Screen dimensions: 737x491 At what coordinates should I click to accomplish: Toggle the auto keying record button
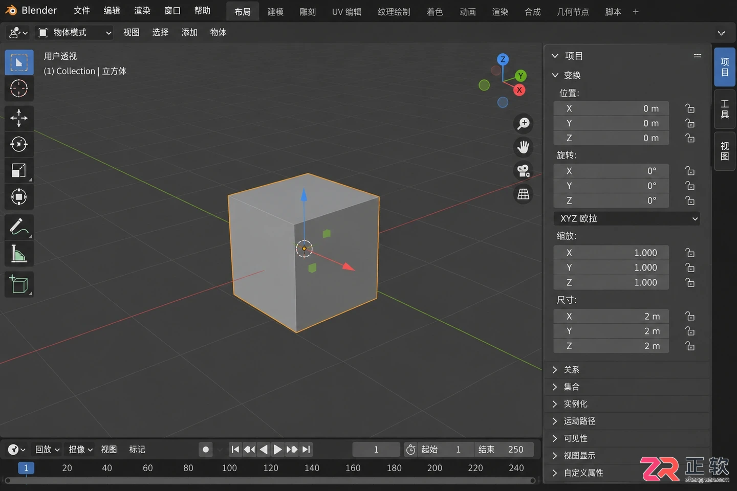point(206,450)
